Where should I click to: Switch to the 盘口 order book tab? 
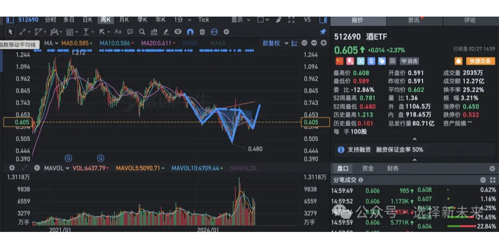343,168
